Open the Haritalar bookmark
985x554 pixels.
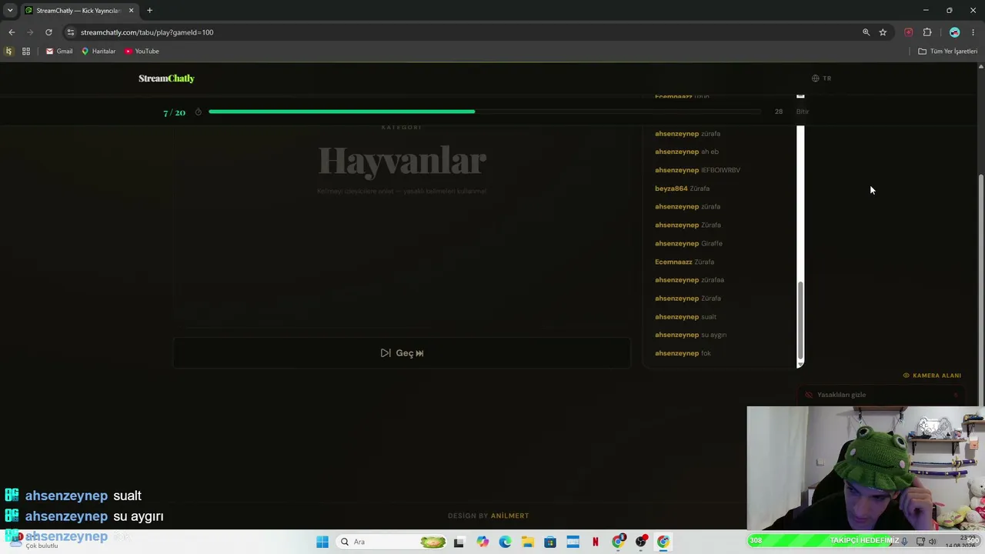click(98, 52)
